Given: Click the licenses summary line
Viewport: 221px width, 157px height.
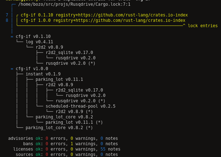Looking at the screenshot, I should point(67,149).
